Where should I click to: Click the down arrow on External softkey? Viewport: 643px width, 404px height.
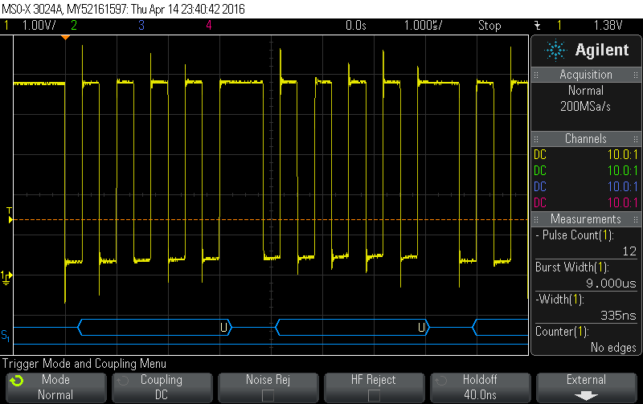[586, 395]
